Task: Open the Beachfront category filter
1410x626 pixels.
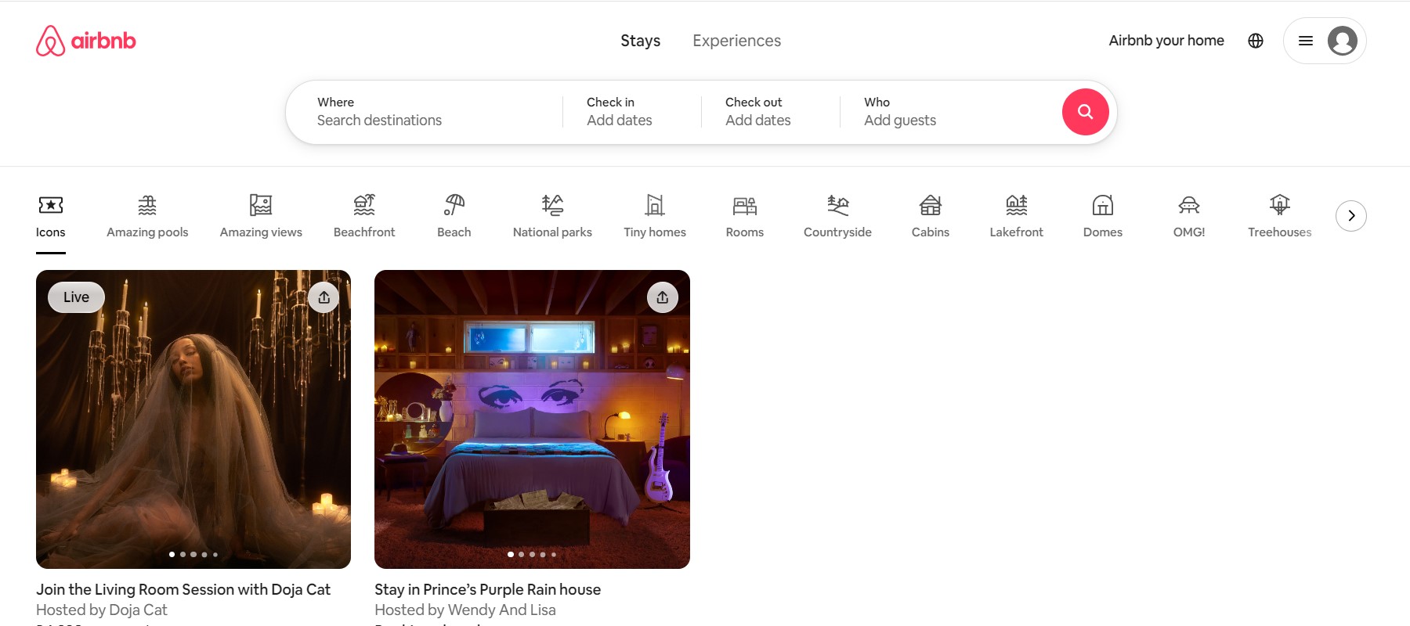Action: tap(363, 215)
